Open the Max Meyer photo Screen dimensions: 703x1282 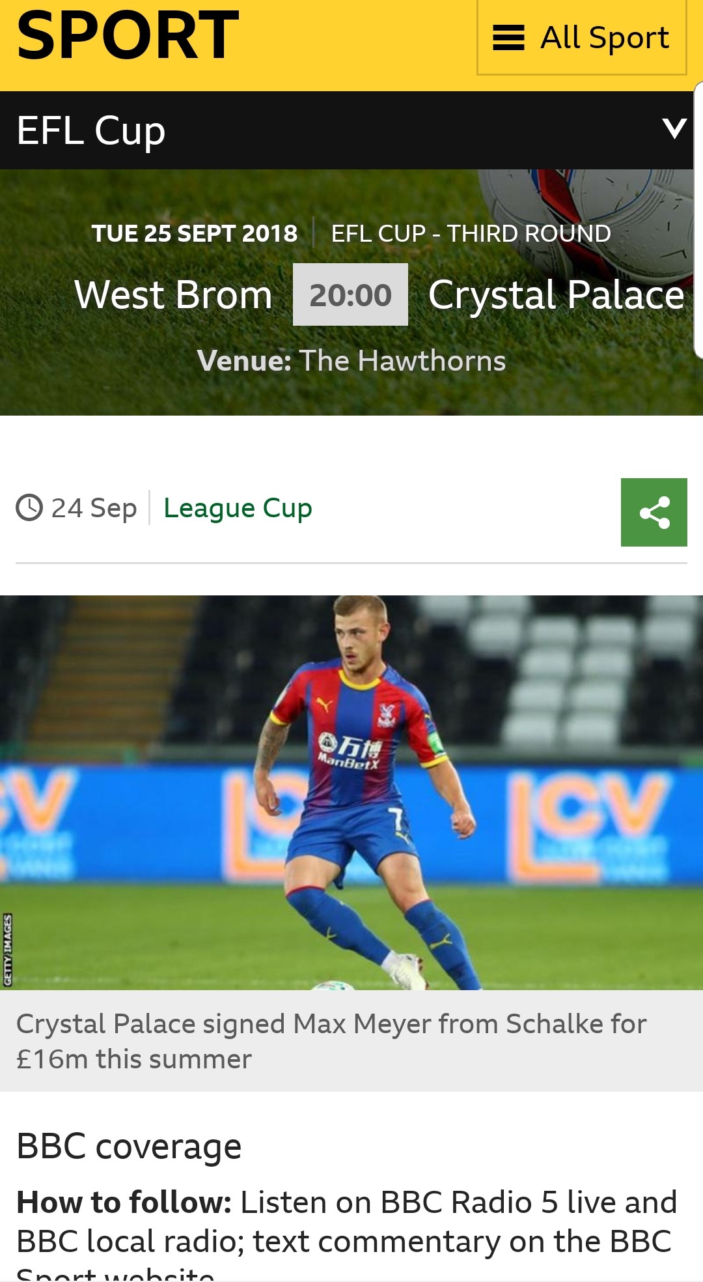tap(351, 793)
